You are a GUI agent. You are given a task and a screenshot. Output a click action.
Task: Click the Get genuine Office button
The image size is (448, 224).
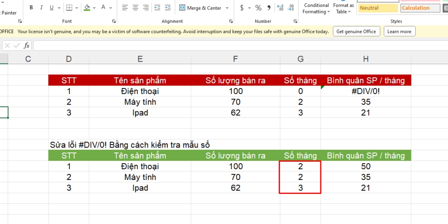click(356, 31)
